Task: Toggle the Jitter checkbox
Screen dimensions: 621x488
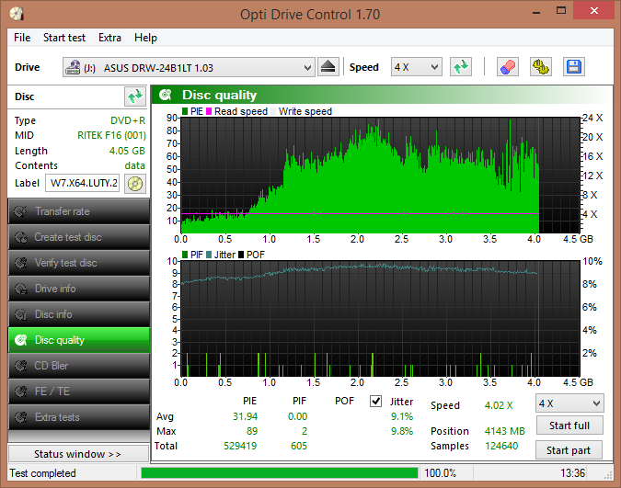Action: [x=376, y=402]
